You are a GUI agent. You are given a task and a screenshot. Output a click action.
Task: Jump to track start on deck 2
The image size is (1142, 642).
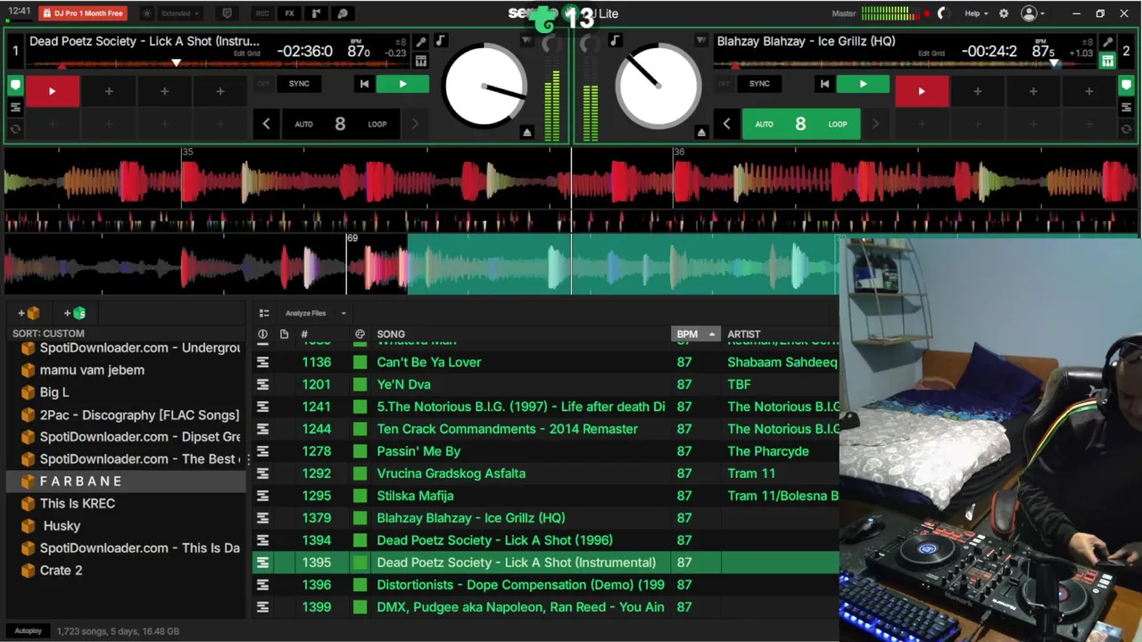click(824, 84)
